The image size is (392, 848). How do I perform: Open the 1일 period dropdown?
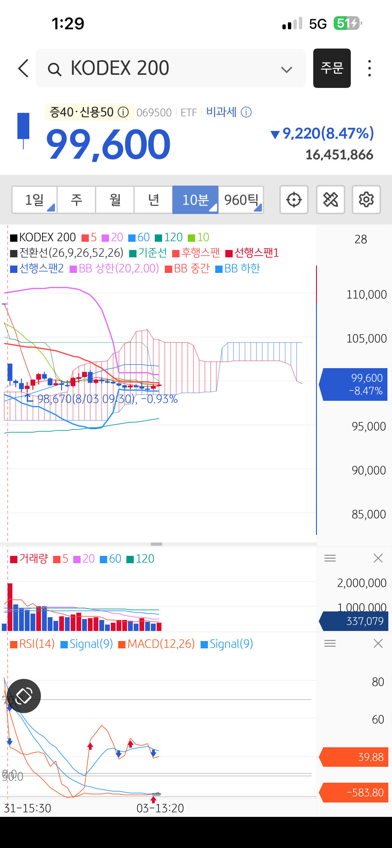(34, 200)
